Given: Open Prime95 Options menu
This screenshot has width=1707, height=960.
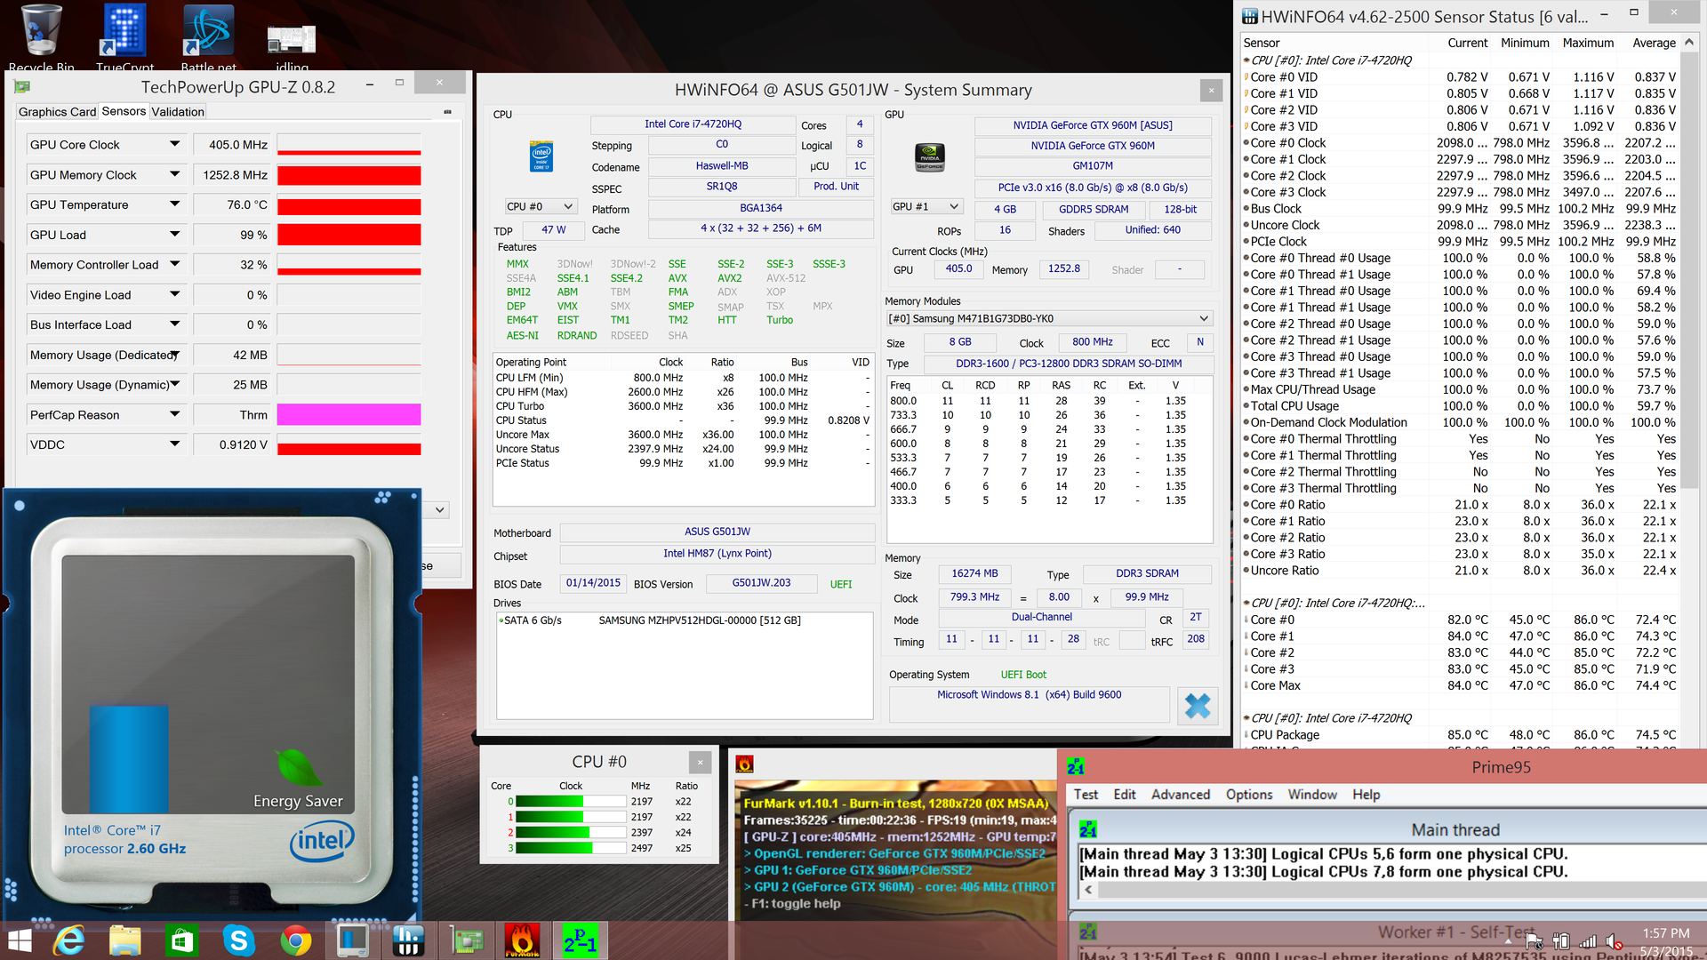Looking at the screenshot, I should coord(1249,795).
